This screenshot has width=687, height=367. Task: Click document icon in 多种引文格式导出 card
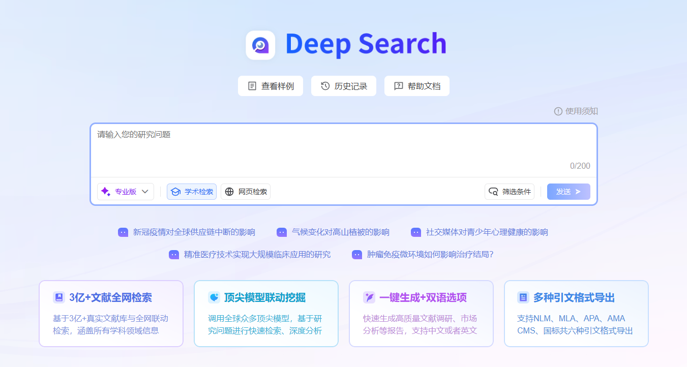click(523, 297)
